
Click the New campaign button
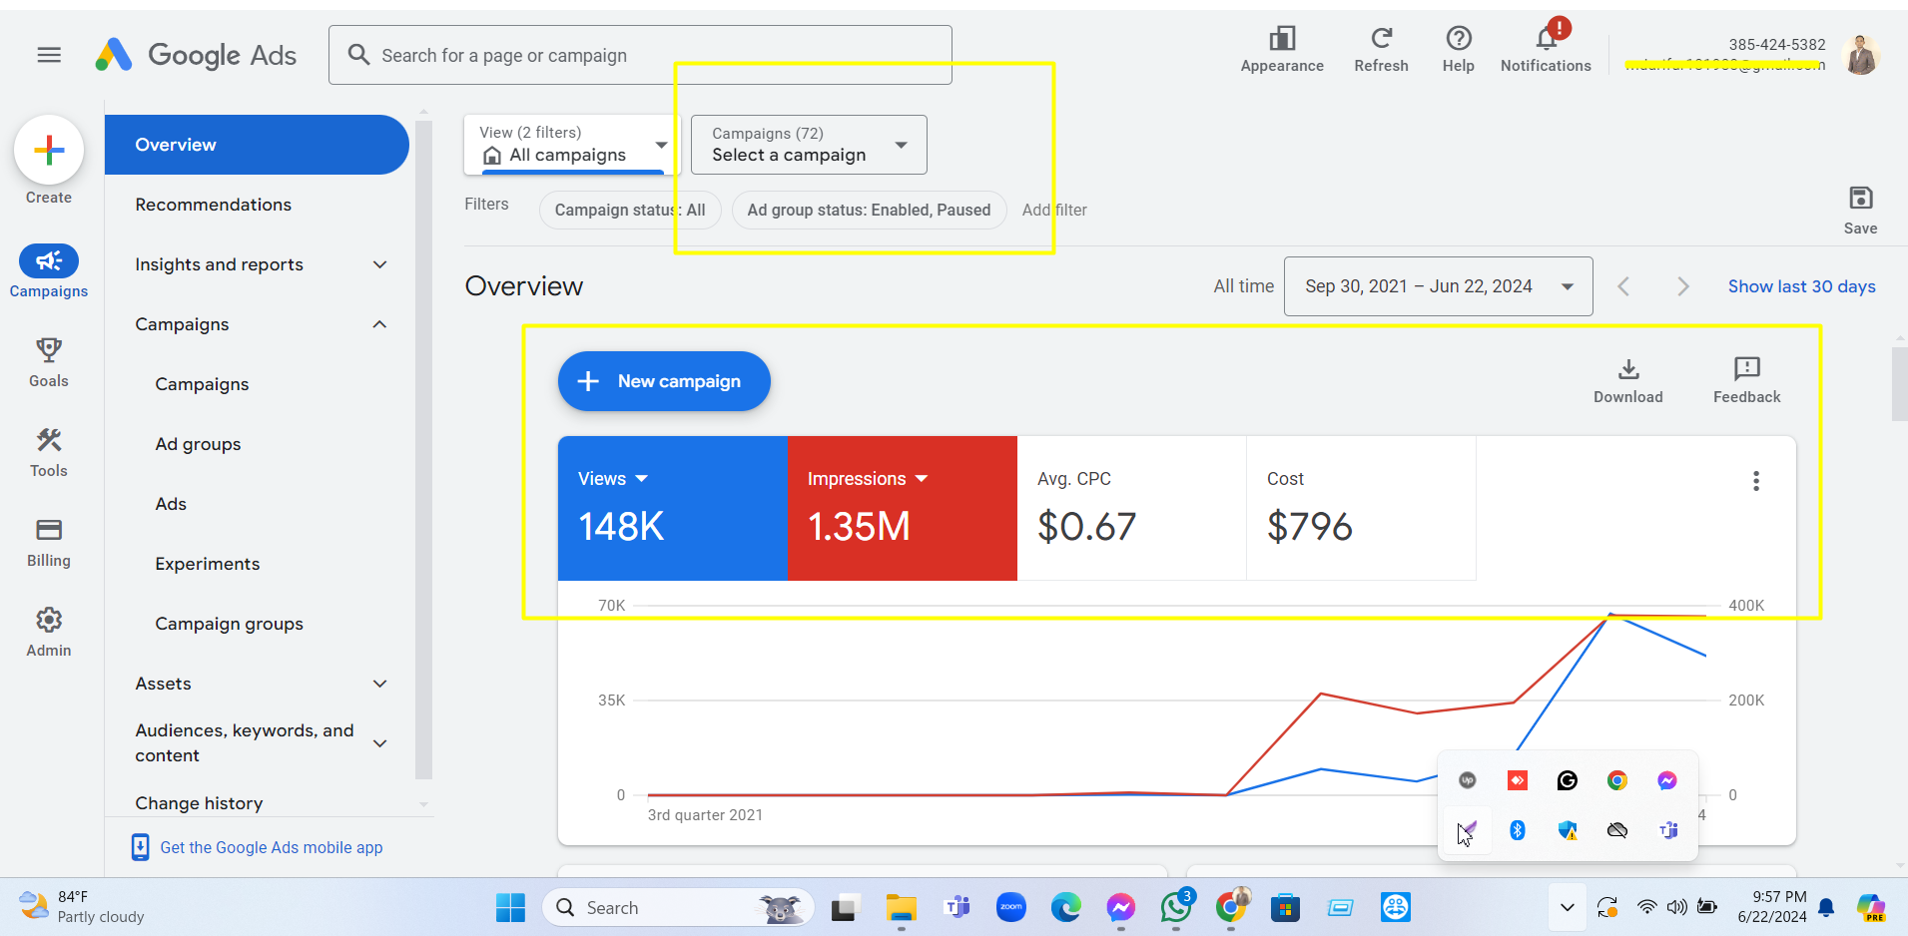(664, 381)
